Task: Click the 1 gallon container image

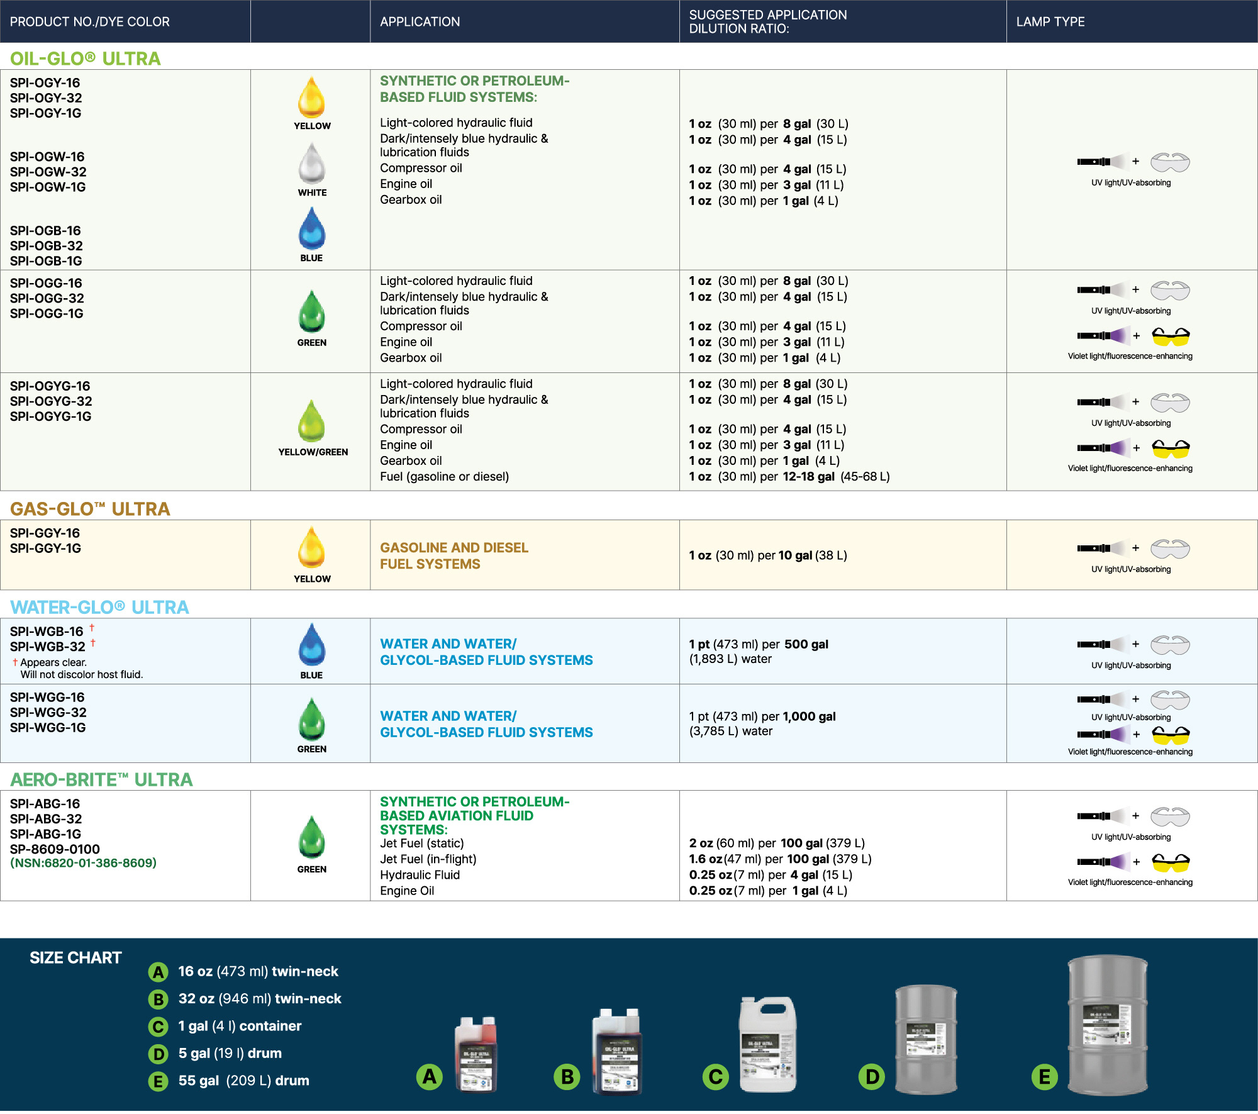Action: click(x=767, y=1045)
